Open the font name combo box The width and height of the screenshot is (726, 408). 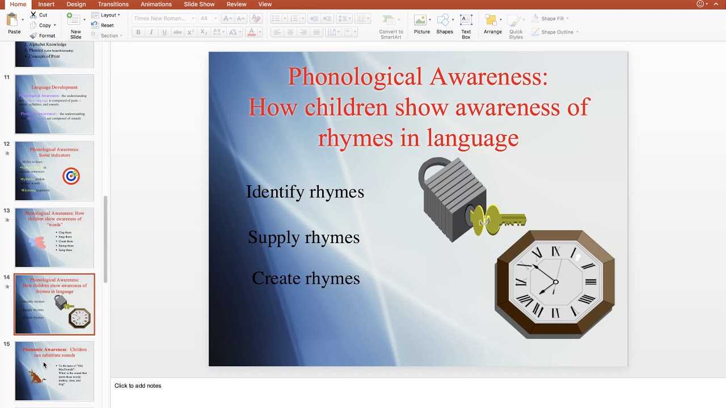tap(164, 18)
